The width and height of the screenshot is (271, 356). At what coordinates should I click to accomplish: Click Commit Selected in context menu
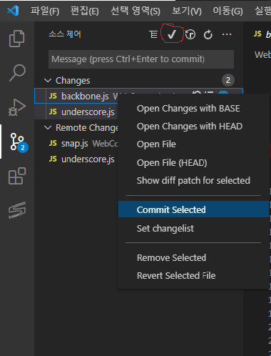(193, 209)
